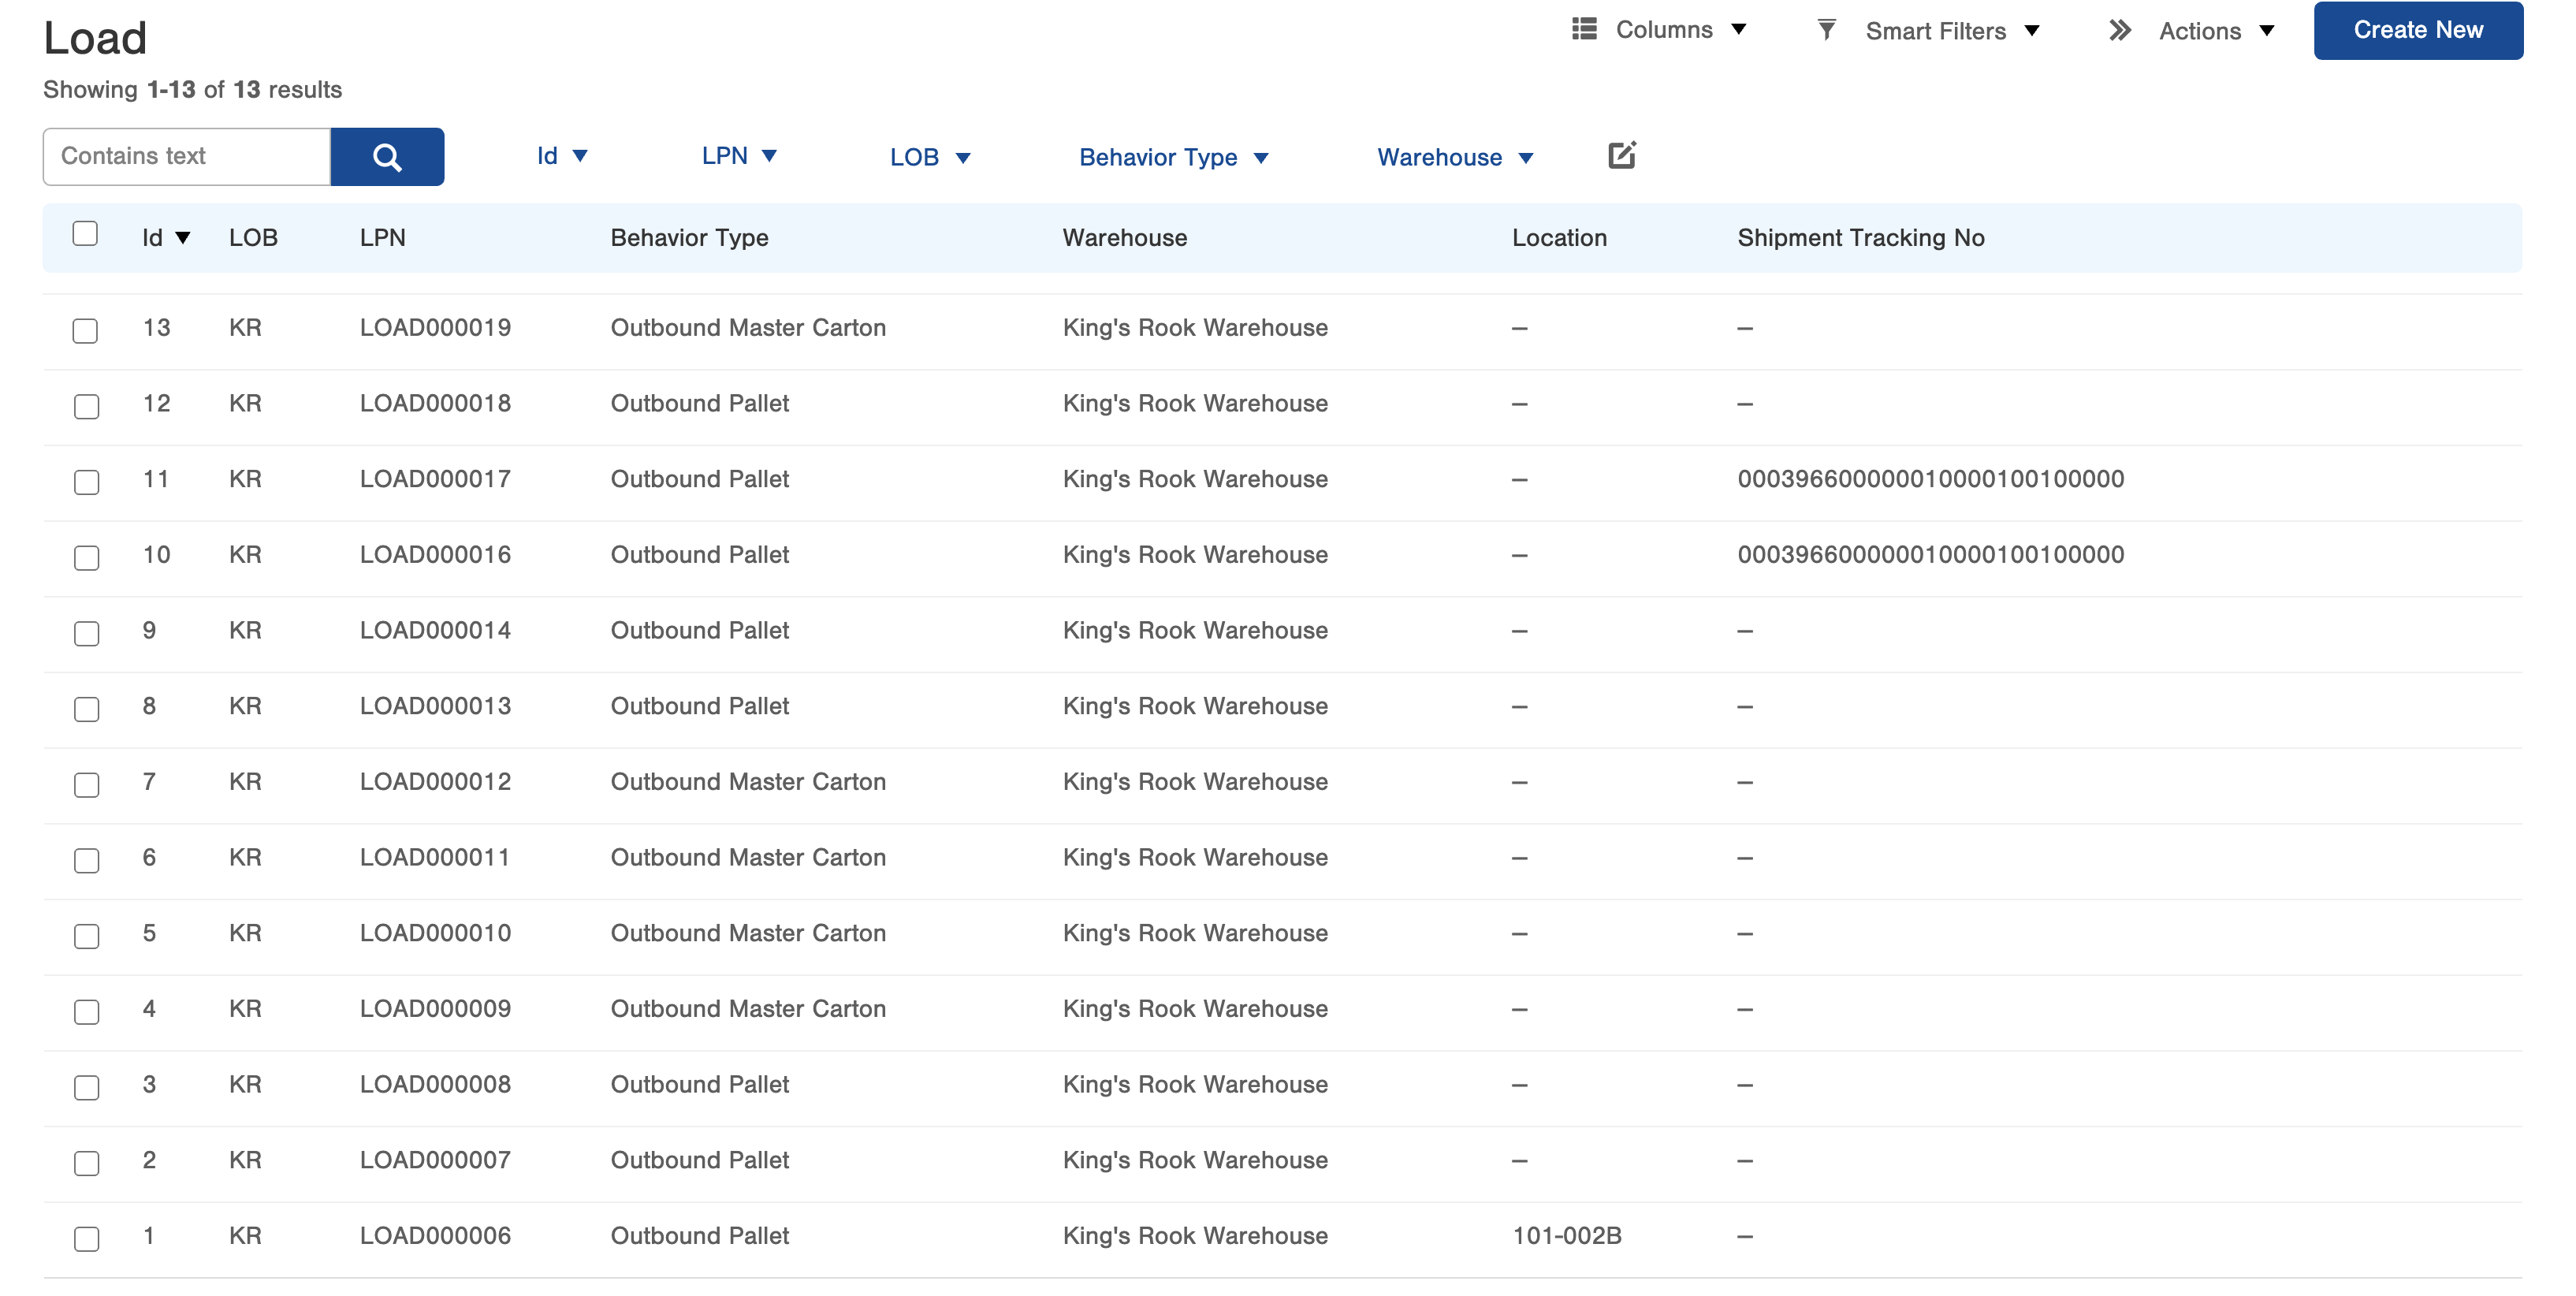The width and height of the screenshot is (2576, 1296).
Task: Click LPN LOAD000016 cell
Action: (435, 555)
